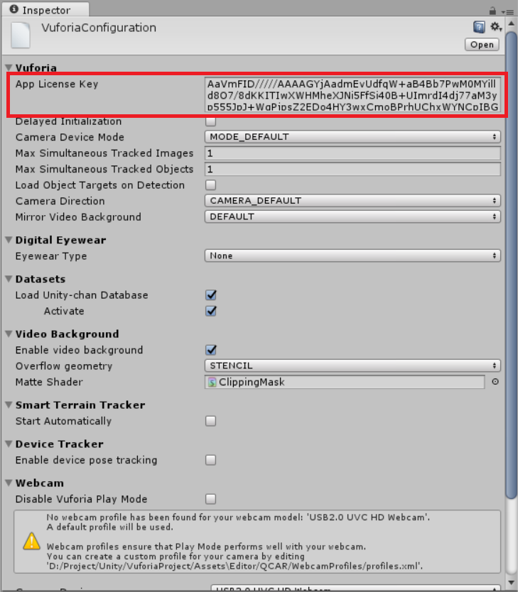
Task: Enable Smart Terrain Start Automatically
Action: coord(211,421)
